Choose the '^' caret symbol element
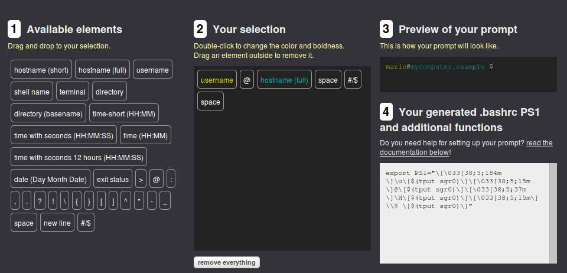 click(x=125, y=201)
